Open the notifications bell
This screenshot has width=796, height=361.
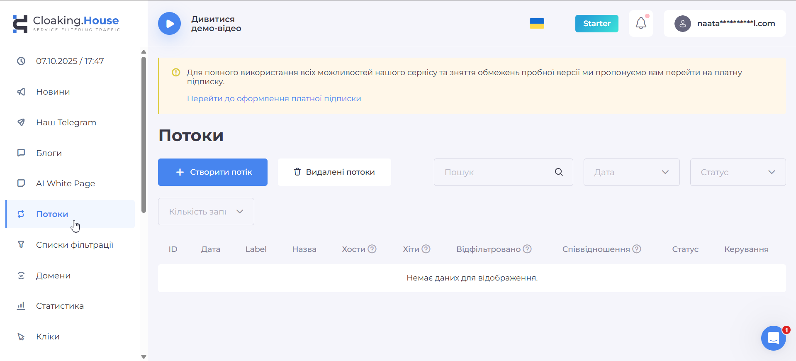(x=641, y=23)
